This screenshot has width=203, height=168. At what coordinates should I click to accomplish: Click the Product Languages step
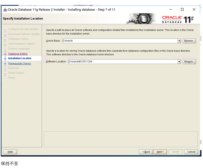(x=19, y=48)
